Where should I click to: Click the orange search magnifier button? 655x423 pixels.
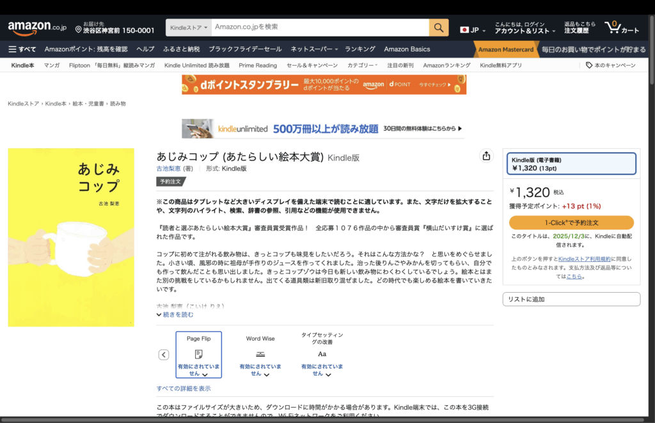point(438,27)
